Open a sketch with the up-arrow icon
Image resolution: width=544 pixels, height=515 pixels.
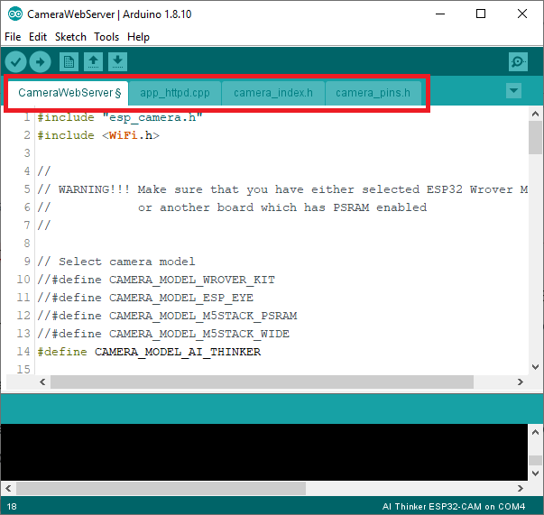93,62
